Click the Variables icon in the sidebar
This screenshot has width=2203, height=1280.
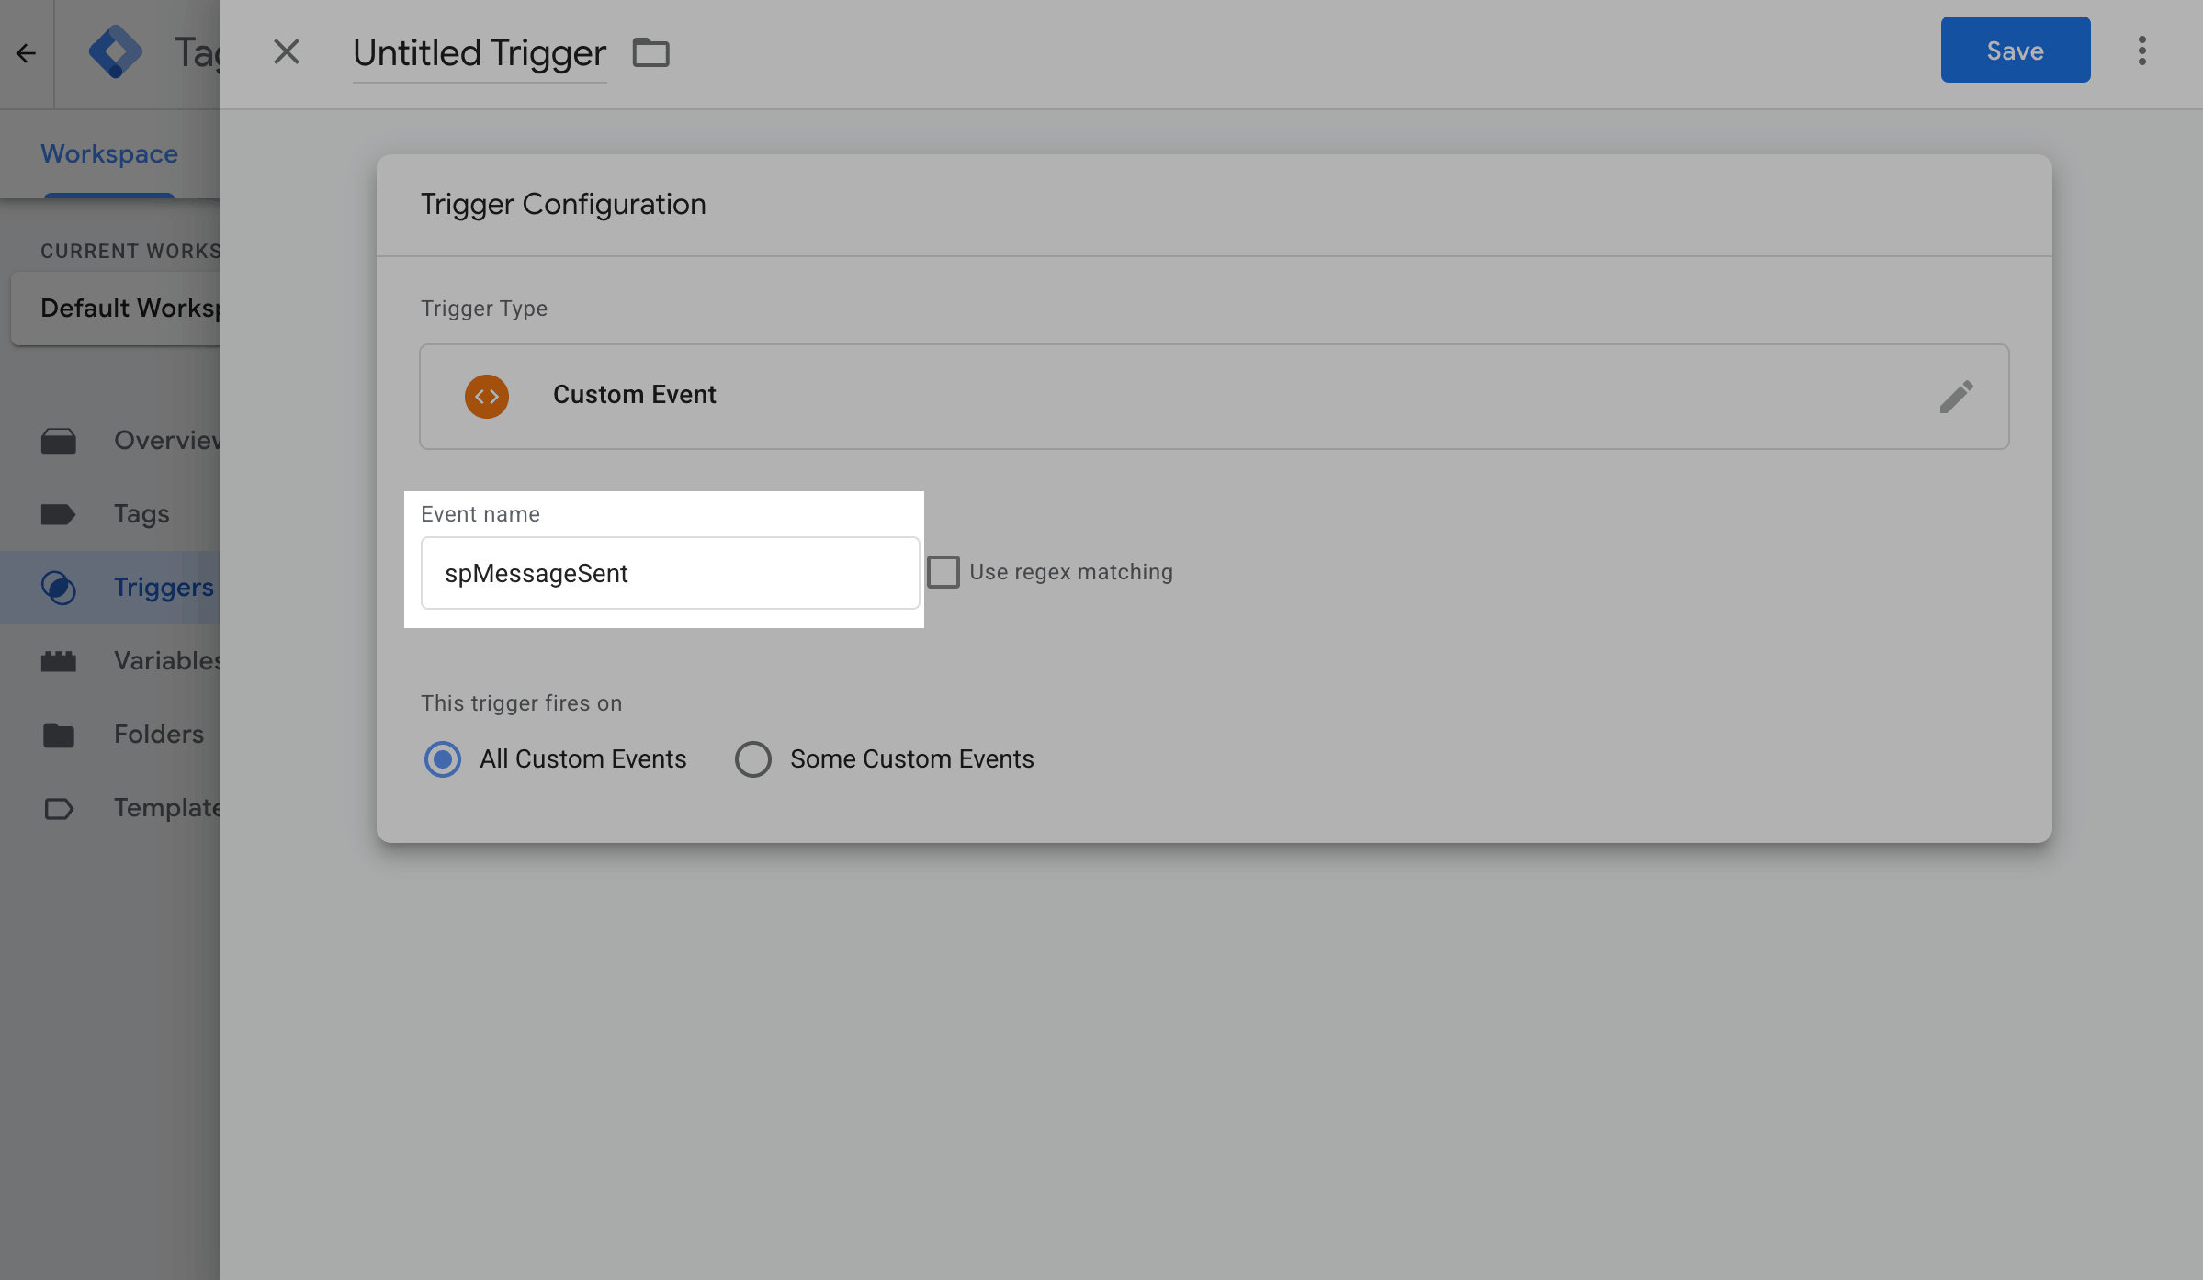point(59,661)
